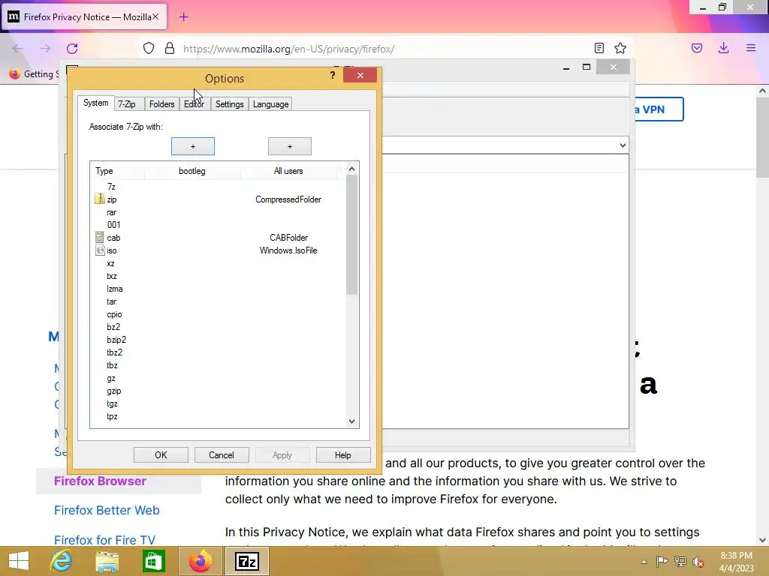Screen dimensions: 769x576
Task: Click the Firefox page scrollbar thumb
Action: 762,138
